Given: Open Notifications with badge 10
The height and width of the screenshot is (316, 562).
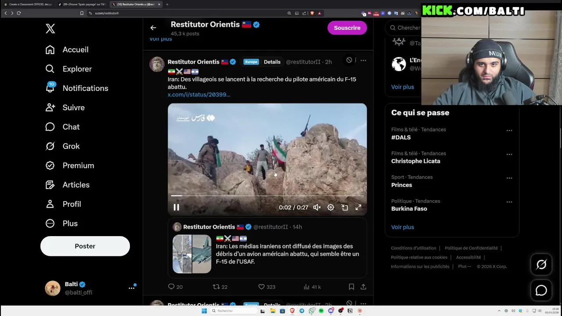Looking at the screenshot, I should click(x=77, y=88).
